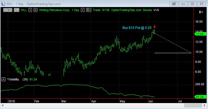Click OptionTradingTips.com in the chart toolbar
This screenshot has width=208, height=109.
[x=126, y=10]
